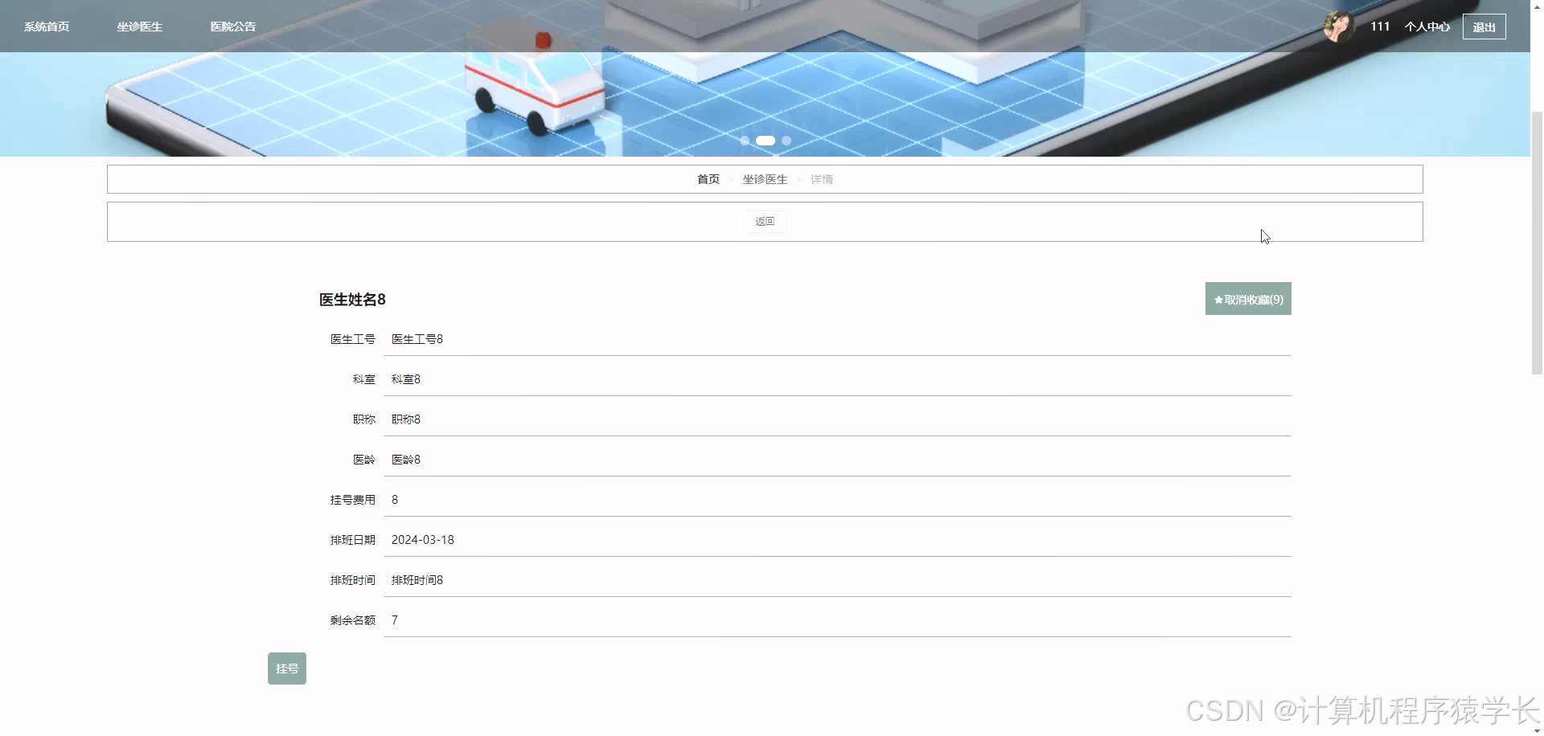Click the date 2024-03-18
Screen dimensions: 1544x736
[x=423, y=540]
